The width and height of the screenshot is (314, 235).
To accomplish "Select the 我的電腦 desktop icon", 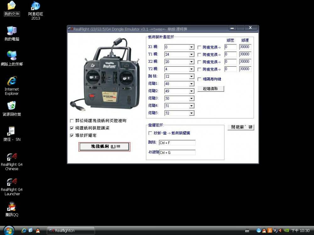I will pyautogui.click(x=12, y=34).
